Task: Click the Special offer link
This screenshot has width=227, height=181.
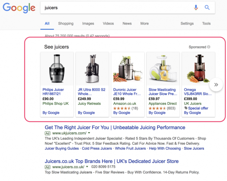Action: [198, 108]
